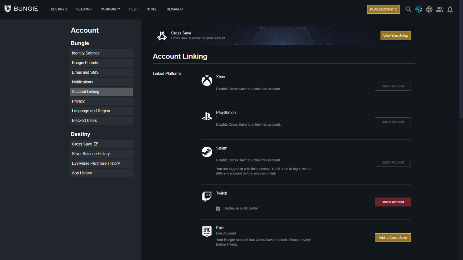Unlink the Twitch account

(x=392, y=202)
